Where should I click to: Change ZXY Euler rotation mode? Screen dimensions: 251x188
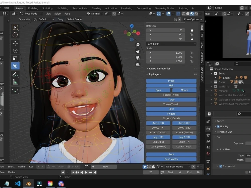click(x=171, y=44)
